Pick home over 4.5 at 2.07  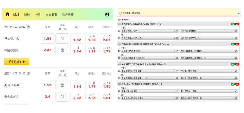[x=106, y=38]
